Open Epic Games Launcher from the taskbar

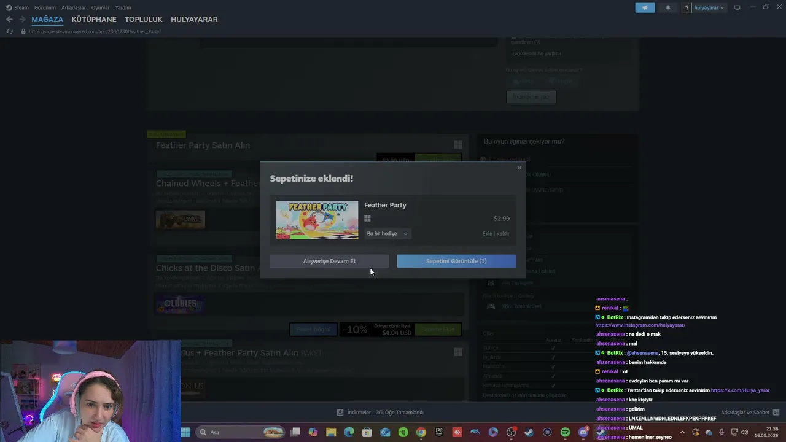[x=439, y=432]
